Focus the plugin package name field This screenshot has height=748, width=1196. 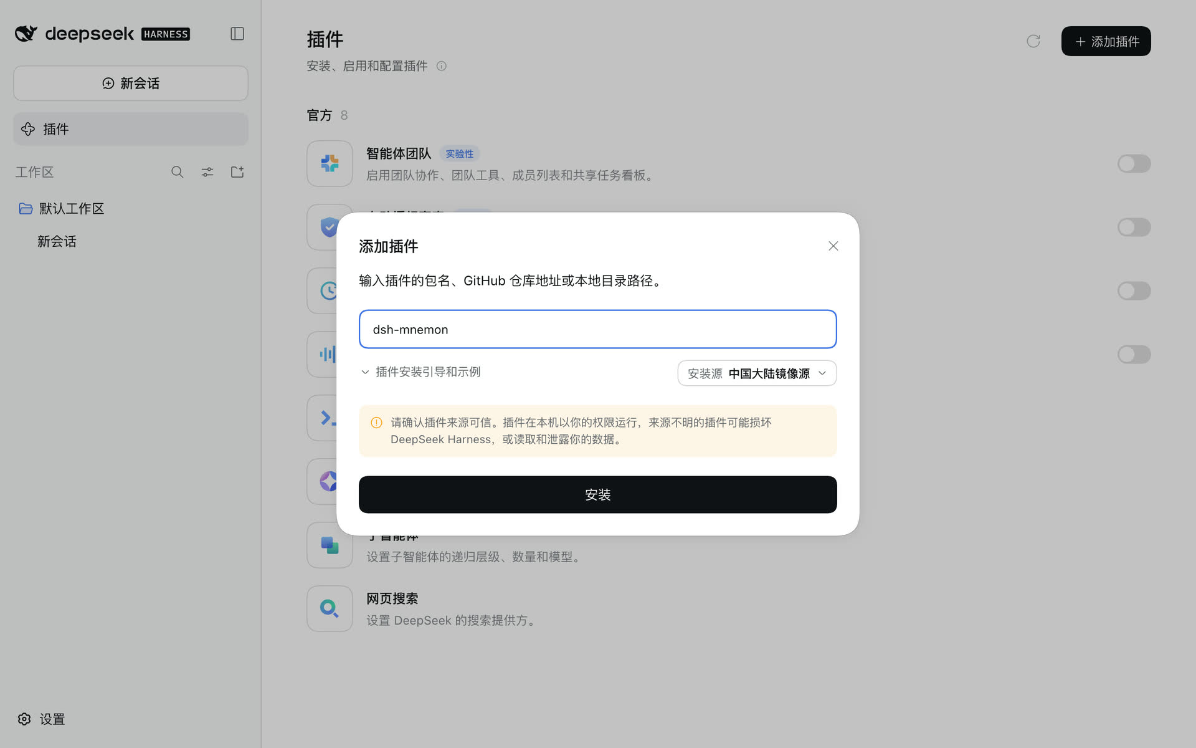(x=598, y=329)
